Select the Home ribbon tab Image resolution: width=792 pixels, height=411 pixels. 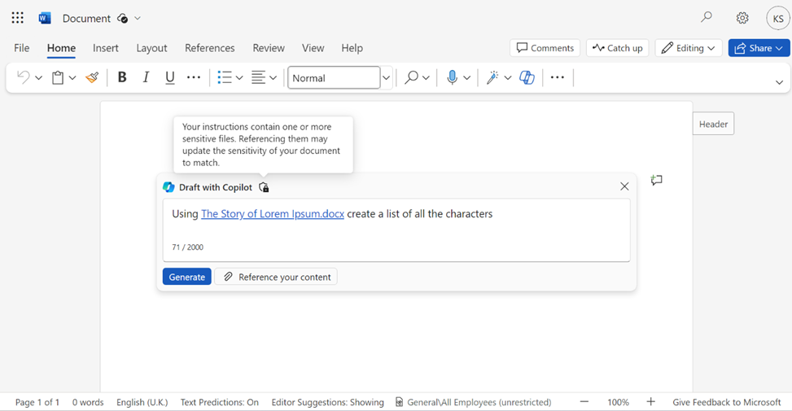pyautogui.click(x=61, y=48)
